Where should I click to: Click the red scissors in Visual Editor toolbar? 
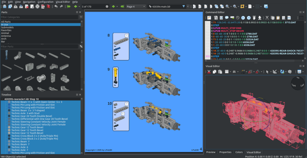[209, 72]
